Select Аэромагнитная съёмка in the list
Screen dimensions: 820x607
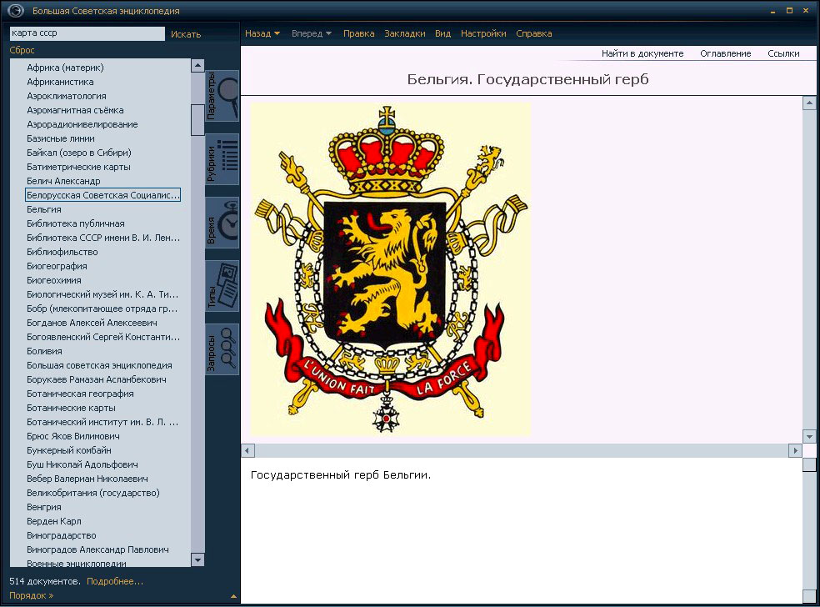coord(75,110)
